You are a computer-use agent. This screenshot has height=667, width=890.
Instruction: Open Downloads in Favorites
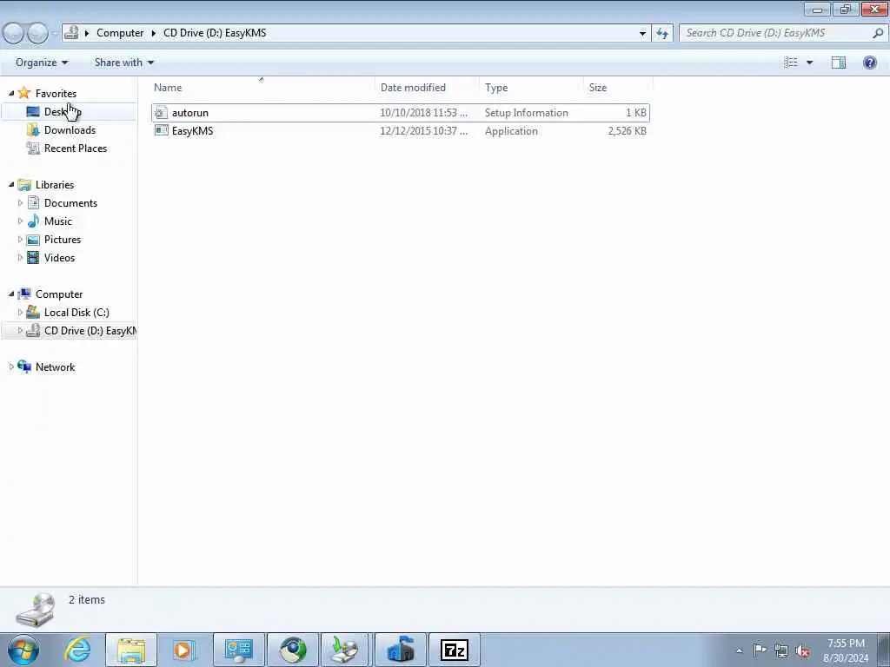pyautogui.click(x=70, y=130)
